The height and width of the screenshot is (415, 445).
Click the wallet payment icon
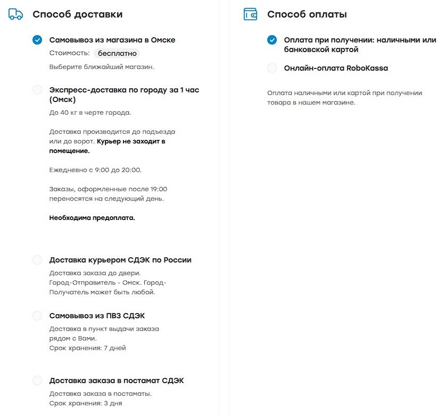click(x=250, y=14)
